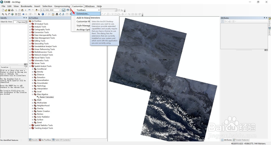Click the satellite image in the map view

point(163,80)
